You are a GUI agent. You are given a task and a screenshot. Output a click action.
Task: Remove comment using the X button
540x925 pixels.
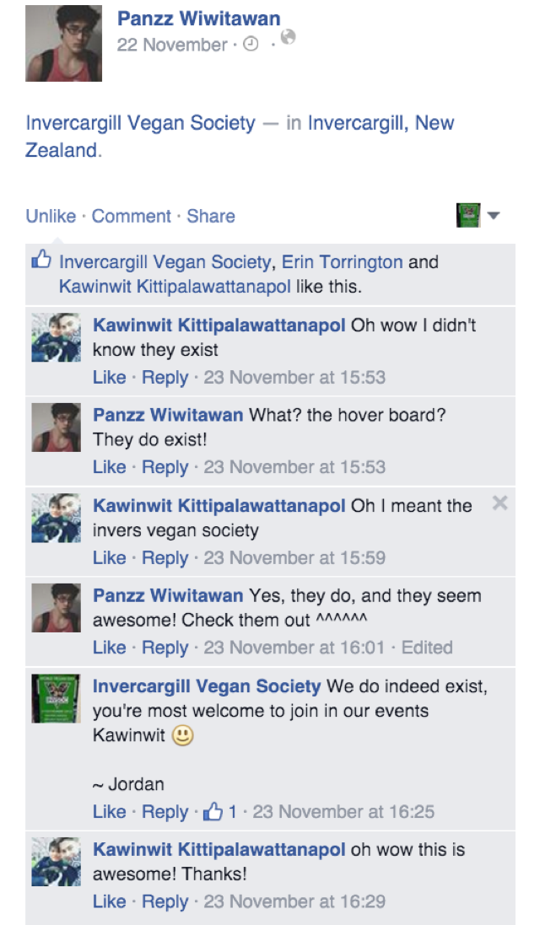tap(499, 503)
